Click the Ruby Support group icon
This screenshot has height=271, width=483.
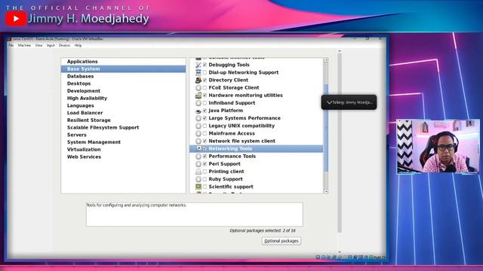click(198, 179)
